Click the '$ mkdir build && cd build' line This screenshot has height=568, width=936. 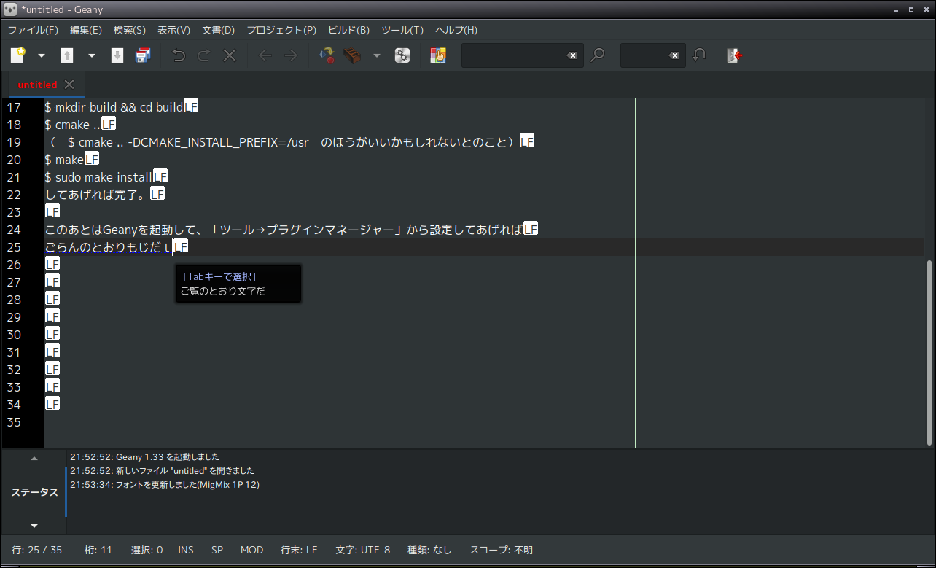[x=114, y=107]
